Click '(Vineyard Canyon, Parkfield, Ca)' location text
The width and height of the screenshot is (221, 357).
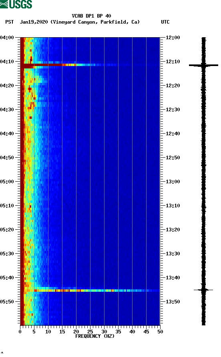click(95, 22)
